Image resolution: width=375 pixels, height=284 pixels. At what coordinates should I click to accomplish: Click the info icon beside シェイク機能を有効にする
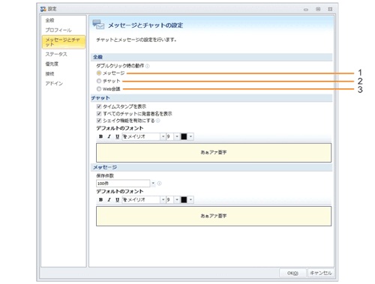pos(158,121)
